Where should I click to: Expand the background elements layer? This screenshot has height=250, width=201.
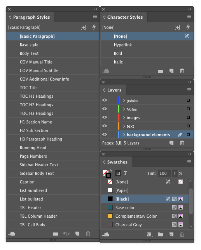[124, 135]
